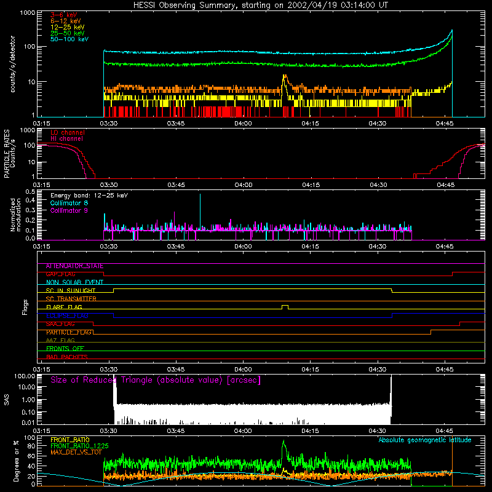
Task: Click the SAA_FLAG label
Action: [60, 324]
